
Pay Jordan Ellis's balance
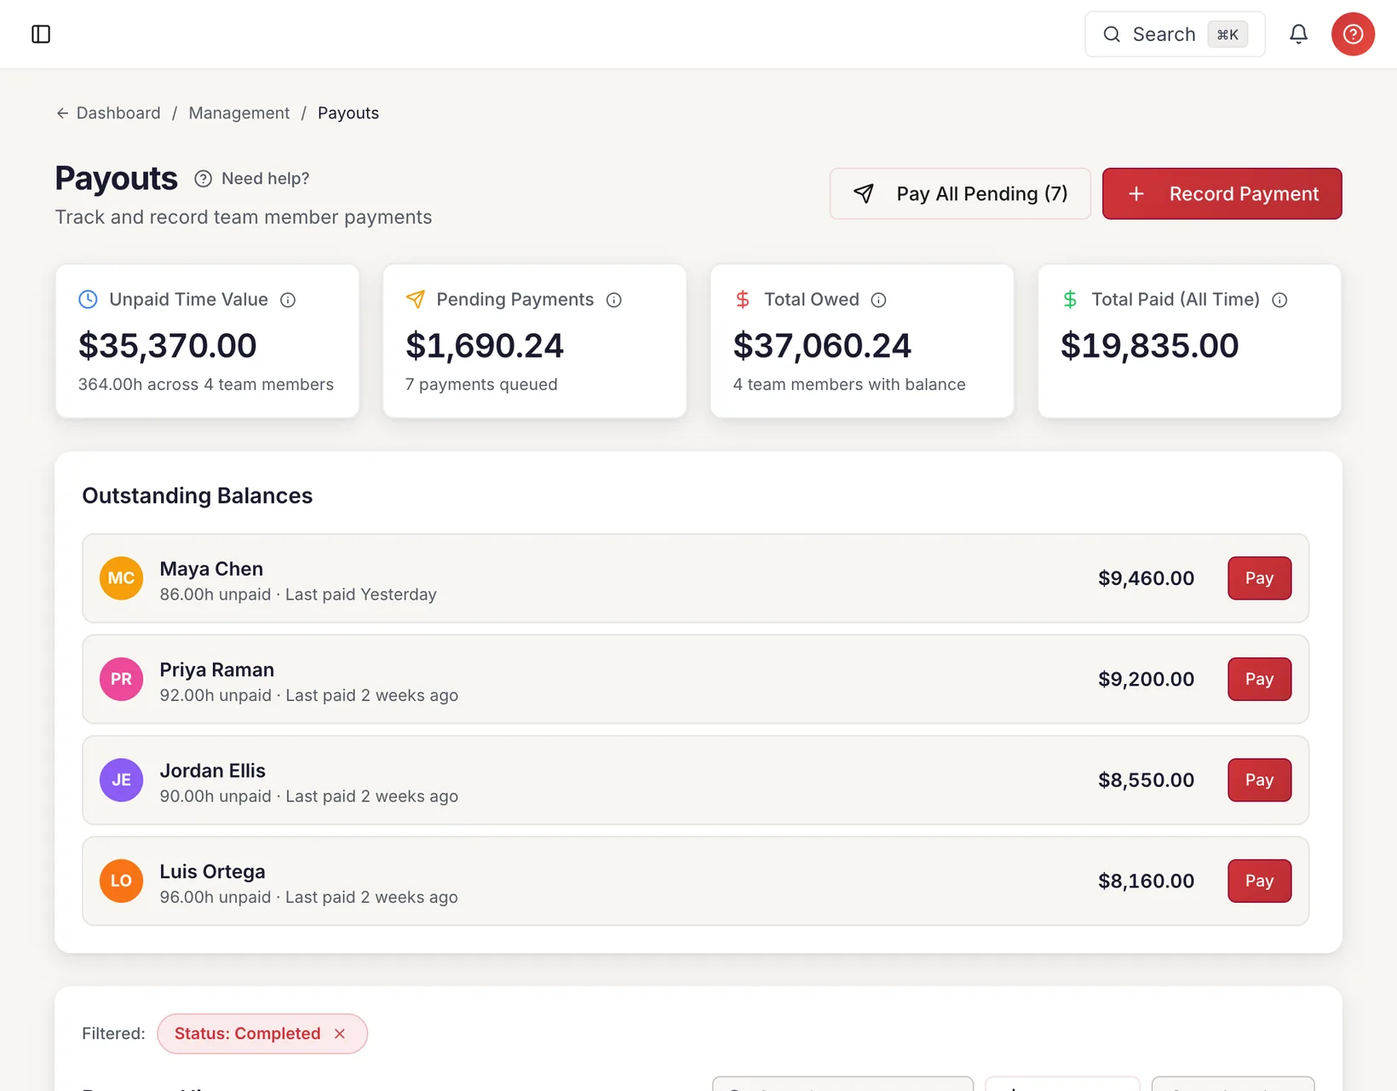[x=1259, y=780]
